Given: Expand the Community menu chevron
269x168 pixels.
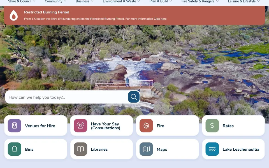Looking at the screenshot, I should click(65, 1).
